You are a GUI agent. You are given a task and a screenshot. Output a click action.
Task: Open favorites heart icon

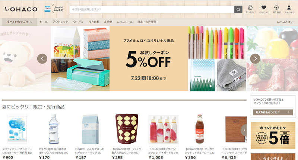tap(264, 9)
